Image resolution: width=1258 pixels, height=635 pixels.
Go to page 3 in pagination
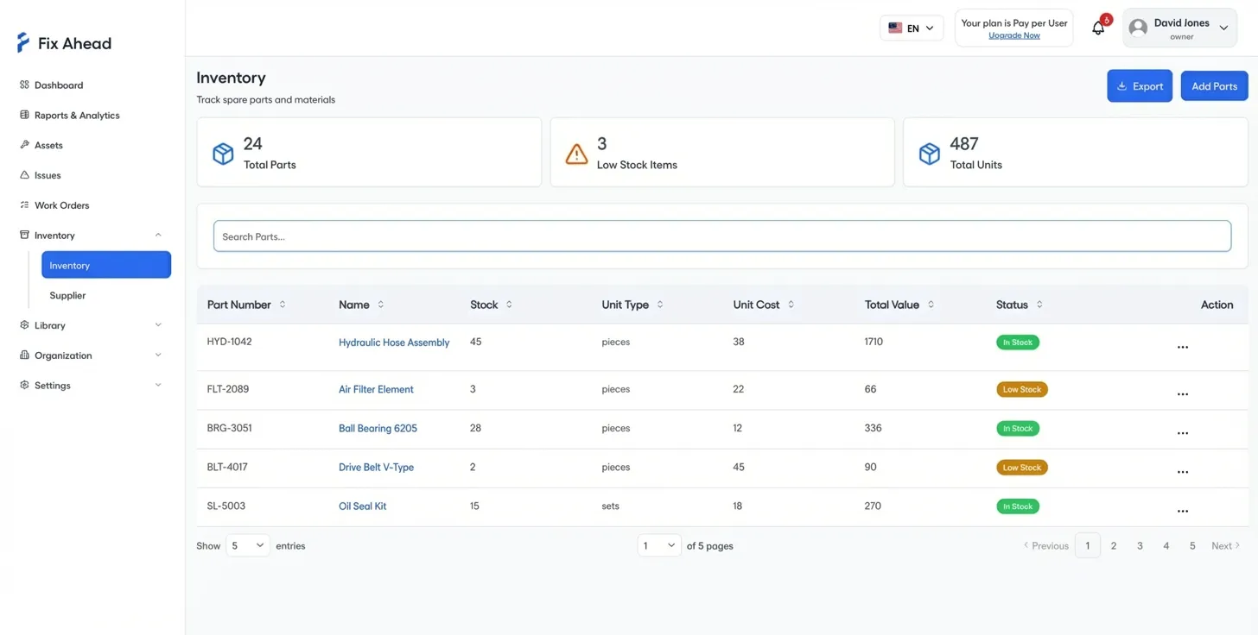(1140, 545)
